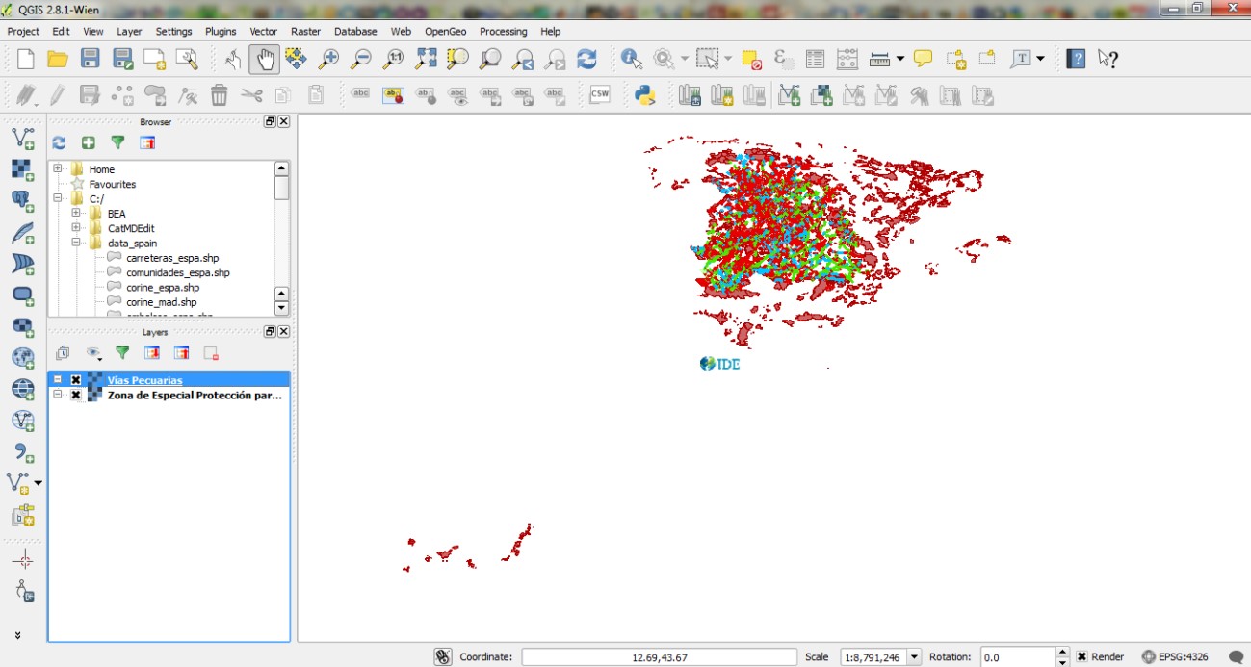Add a PostGIS layer elephant icon
1251x667 pixels.
(x=22, y=201)
